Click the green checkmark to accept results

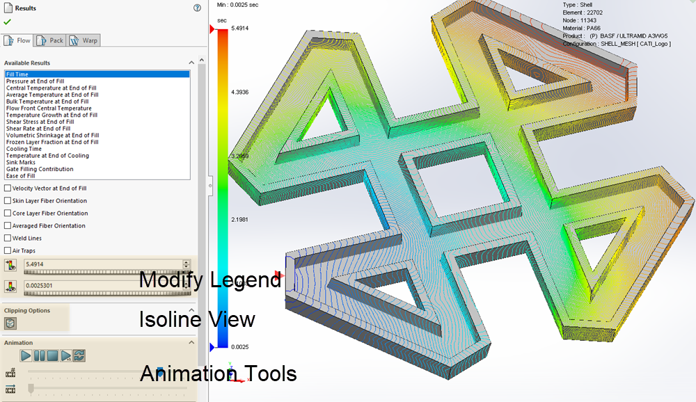click(x=7, y=22)
